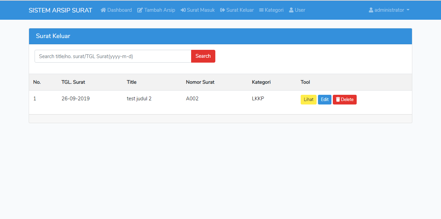Click the title cell test judul 2
The image size is (441, 219).
point(139,99)
